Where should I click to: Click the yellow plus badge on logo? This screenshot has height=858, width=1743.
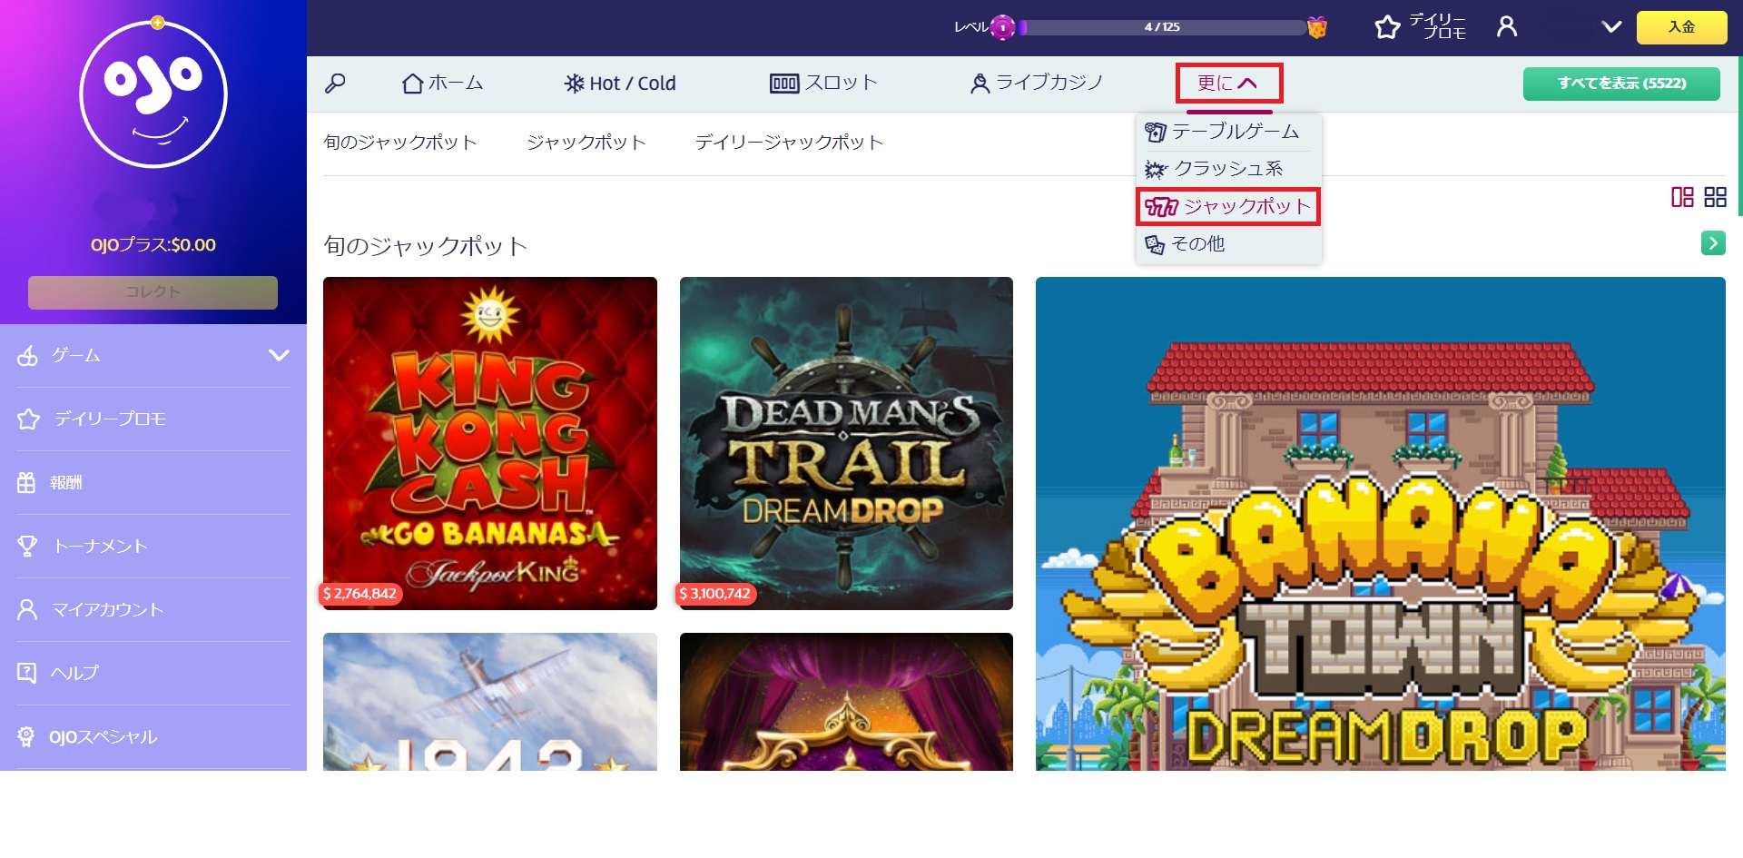click(158, 23)
